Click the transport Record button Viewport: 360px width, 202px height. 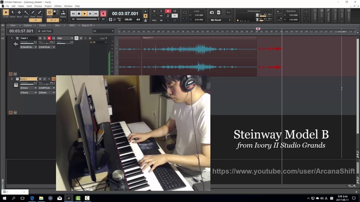103,14
